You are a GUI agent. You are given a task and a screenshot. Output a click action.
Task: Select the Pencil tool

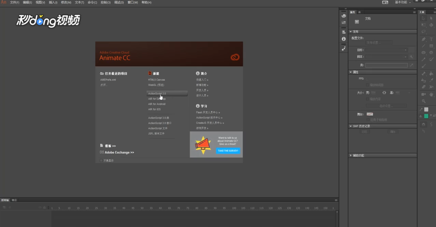(x=423, y=59)
